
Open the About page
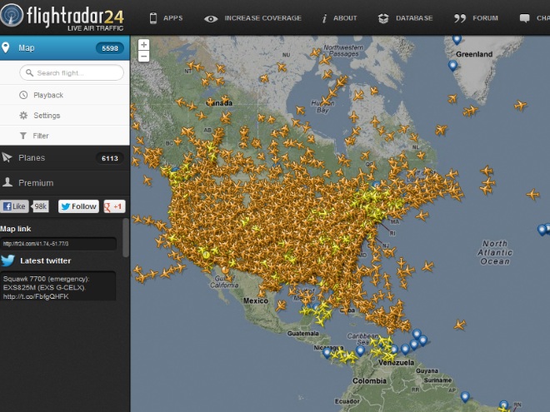(x=339, y=17)
